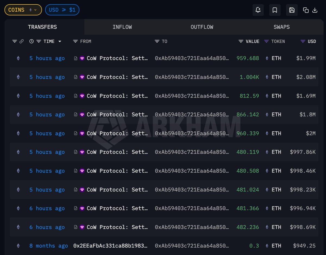Toggle TIME column sort arrow
Viewport: 326px width, 255px height.
point(60,42)
